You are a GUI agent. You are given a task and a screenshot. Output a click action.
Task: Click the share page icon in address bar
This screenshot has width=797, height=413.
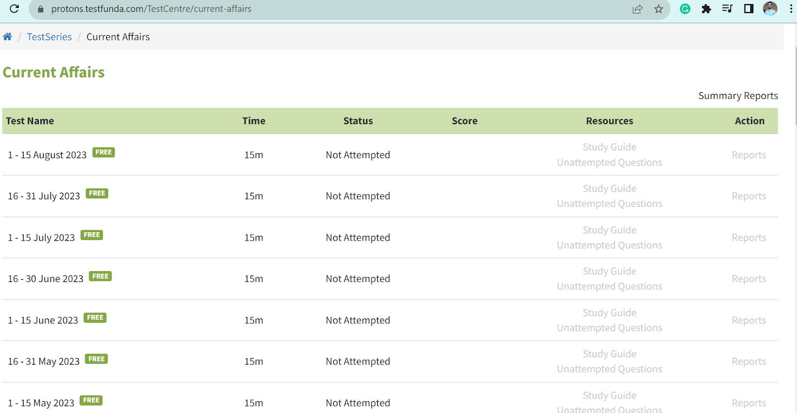pos(637,9)
